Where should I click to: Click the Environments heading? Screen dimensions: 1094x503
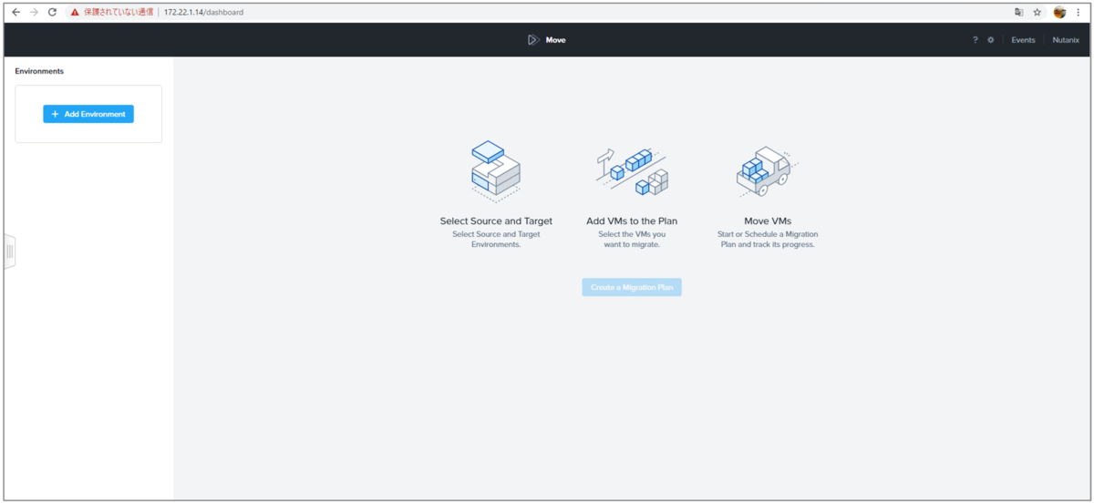point(39,71)
